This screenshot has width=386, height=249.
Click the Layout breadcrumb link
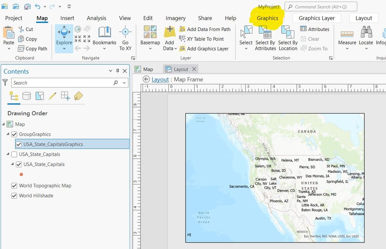(x=160, y=79)
